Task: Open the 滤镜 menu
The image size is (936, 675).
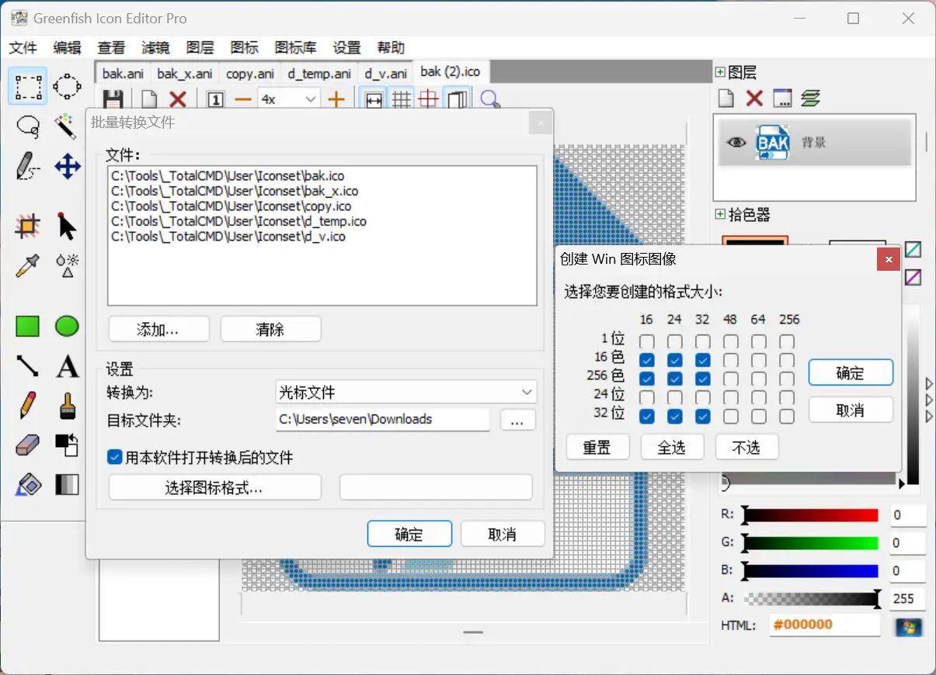Action: [155, 47]
